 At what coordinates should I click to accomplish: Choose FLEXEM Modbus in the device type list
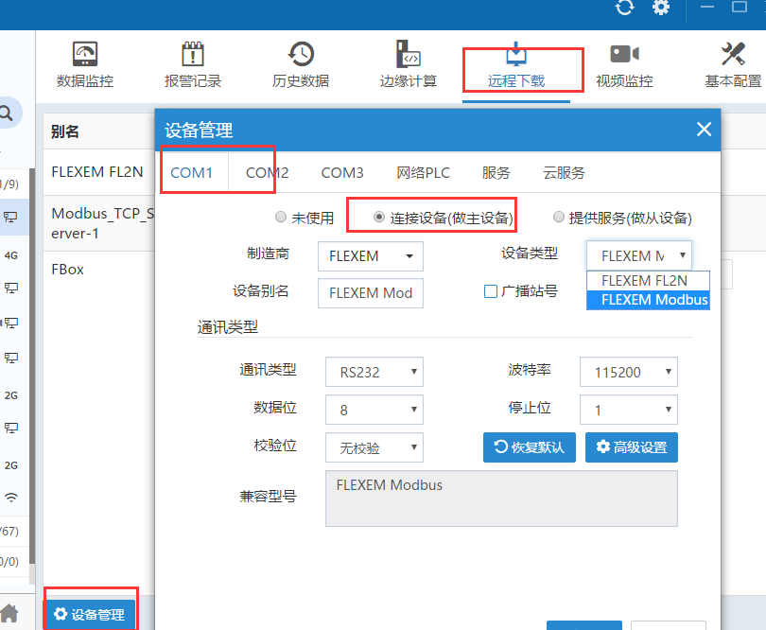click(648, 300)
